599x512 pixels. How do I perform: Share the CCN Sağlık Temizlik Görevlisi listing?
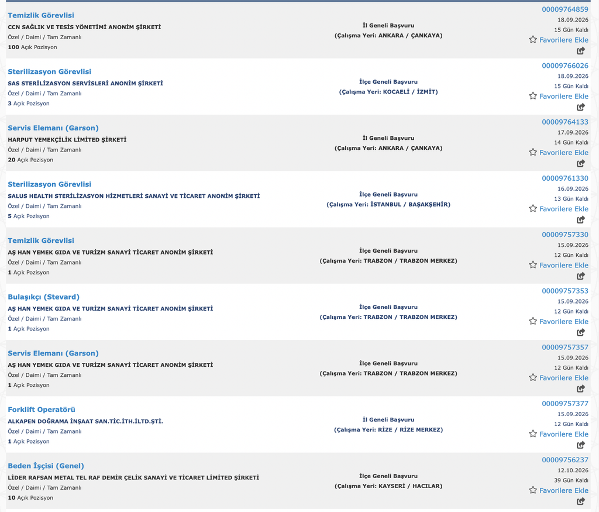(x=581, y=50)
